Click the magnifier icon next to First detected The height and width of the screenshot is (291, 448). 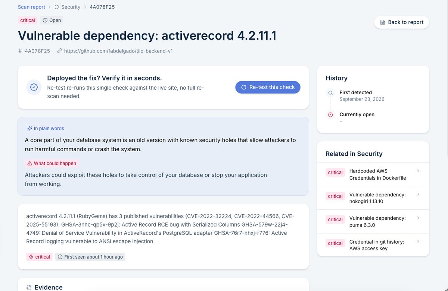pyautogui.click(x=330, y=93)
